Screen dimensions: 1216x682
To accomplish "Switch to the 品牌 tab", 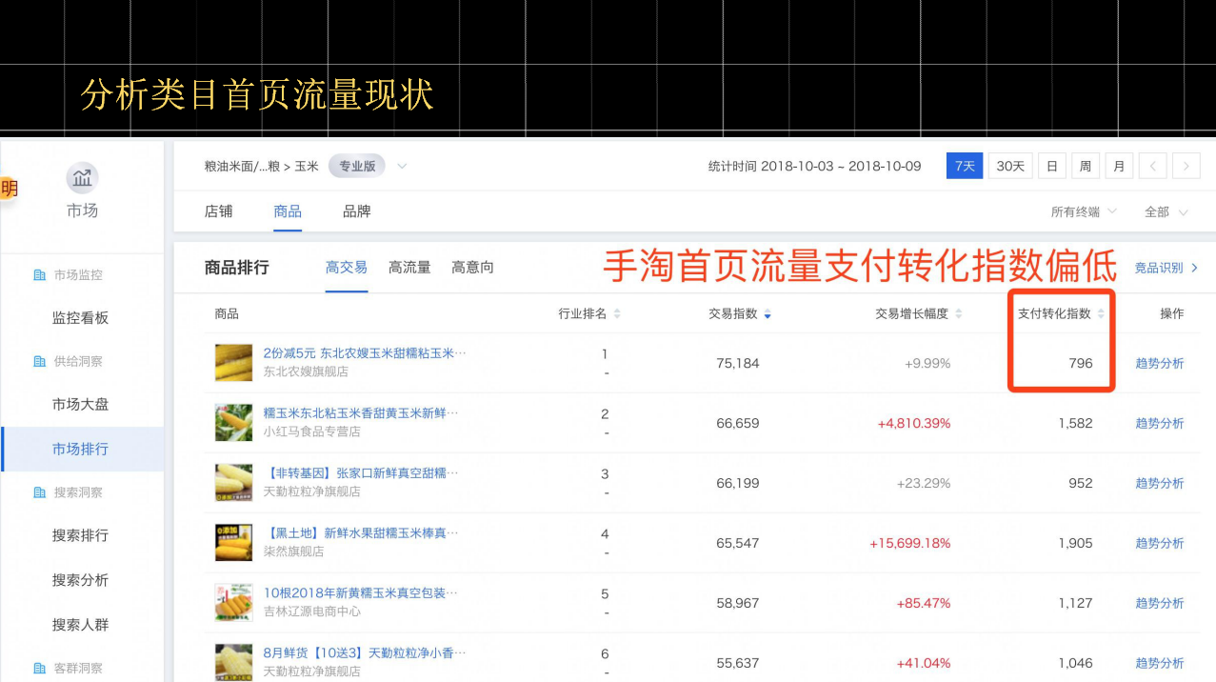I will [x=357, y=211].
